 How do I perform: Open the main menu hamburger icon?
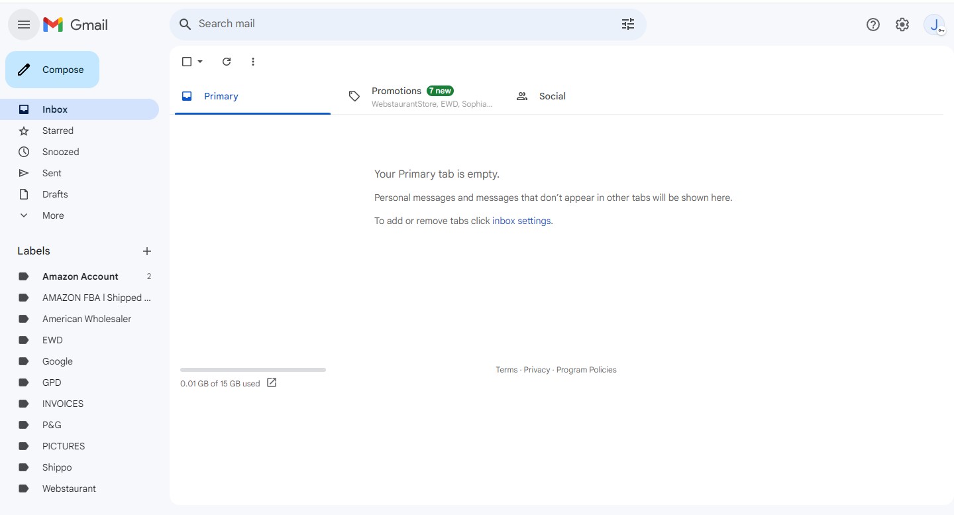tap(24, 25)
